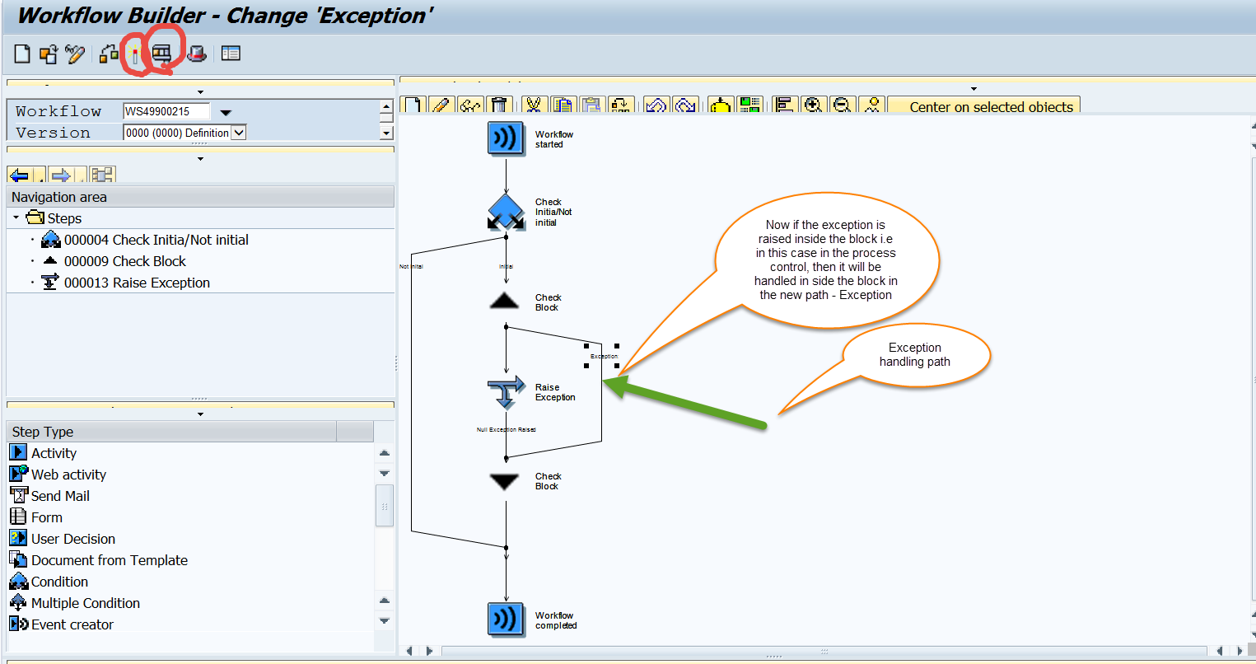Collapse the Steps folder in navigation
The width and height of the screenshot is (1256, 664).
[x=16, y=218]
